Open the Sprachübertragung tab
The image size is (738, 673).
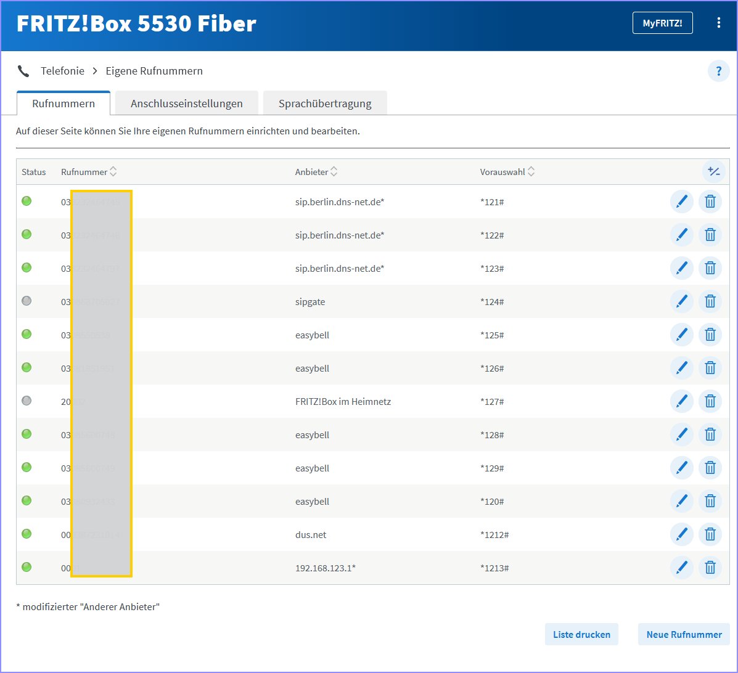pos(325,104)
